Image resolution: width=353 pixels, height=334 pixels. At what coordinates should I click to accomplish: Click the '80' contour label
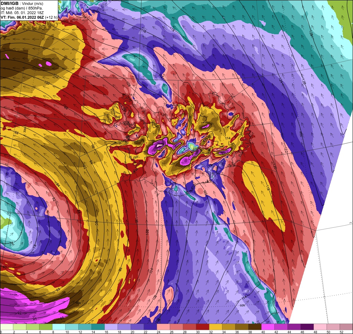5,267
